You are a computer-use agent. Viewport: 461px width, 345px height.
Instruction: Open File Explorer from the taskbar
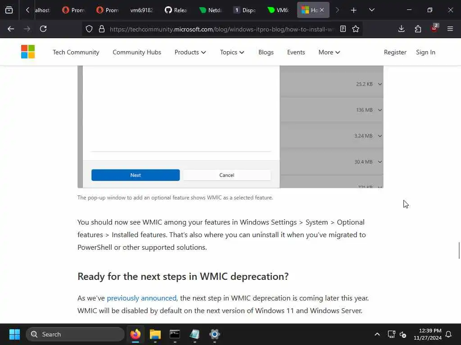pyautogui.click(x=155, y=334)
